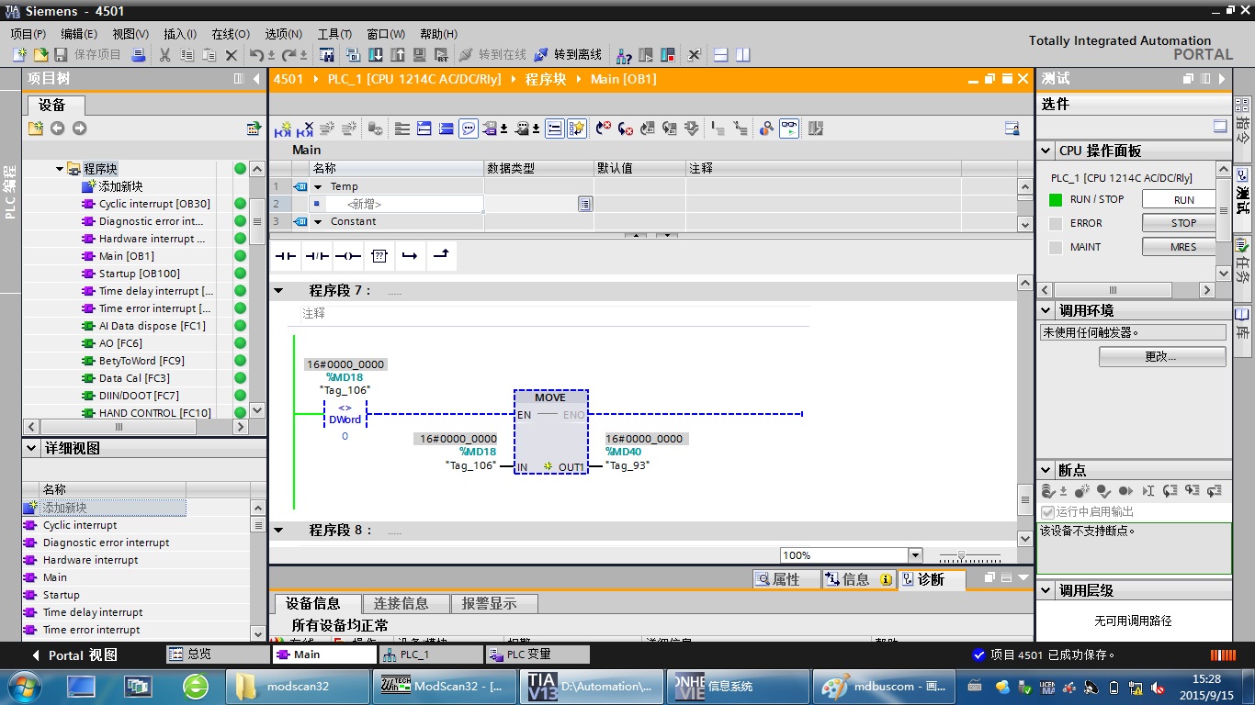Click the editor zoom slider

click(x=969, y=556)
